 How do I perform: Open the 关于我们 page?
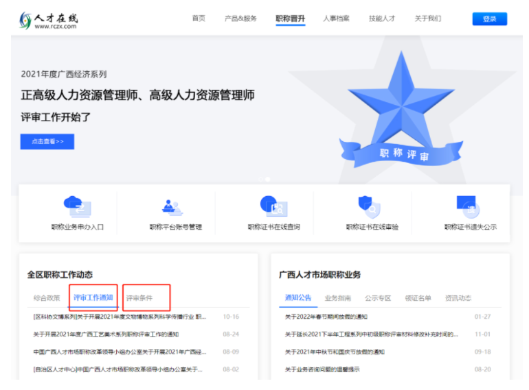tap(428, 19)
